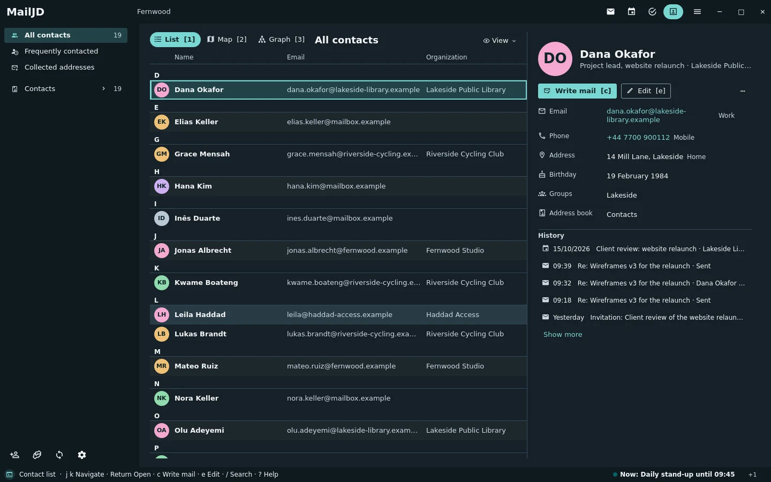
Task: Select Frequently contacted in the sidebar
Action: coord(66,51)
